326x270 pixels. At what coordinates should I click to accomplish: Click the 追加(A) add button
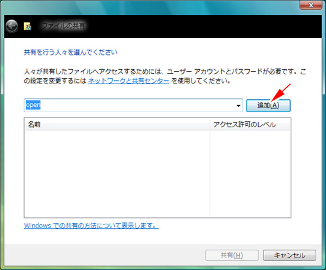point(268,106)
